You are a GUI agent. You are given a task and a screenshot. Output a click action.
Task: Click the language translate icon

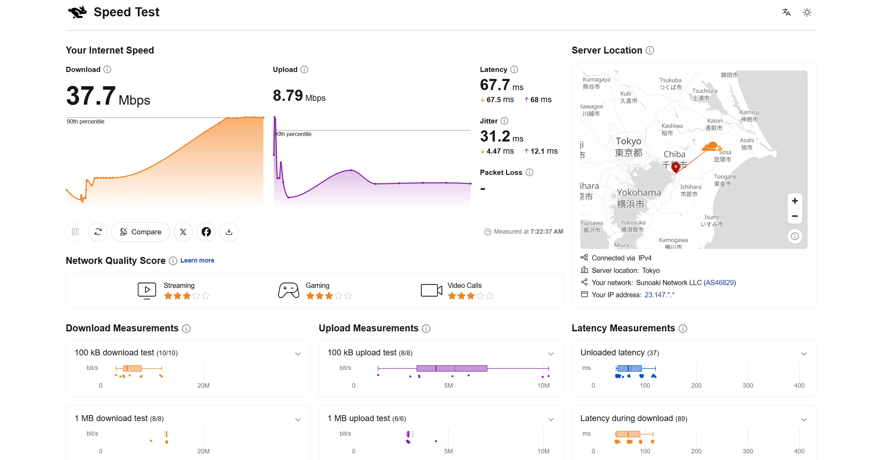pos(786,13)
